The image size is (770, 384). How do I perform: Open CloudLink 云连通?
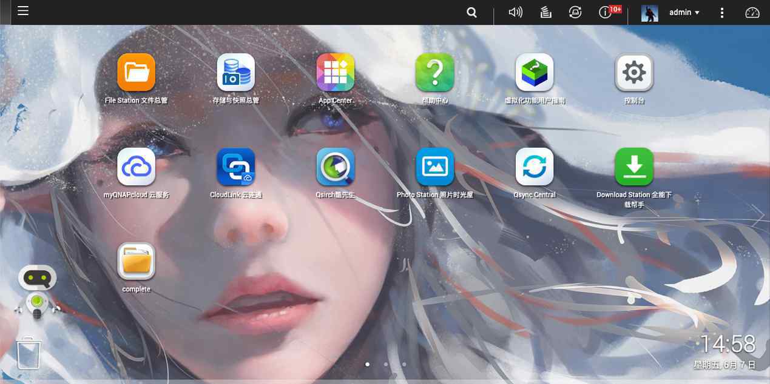pyautogui.click(x=235, y=167)
